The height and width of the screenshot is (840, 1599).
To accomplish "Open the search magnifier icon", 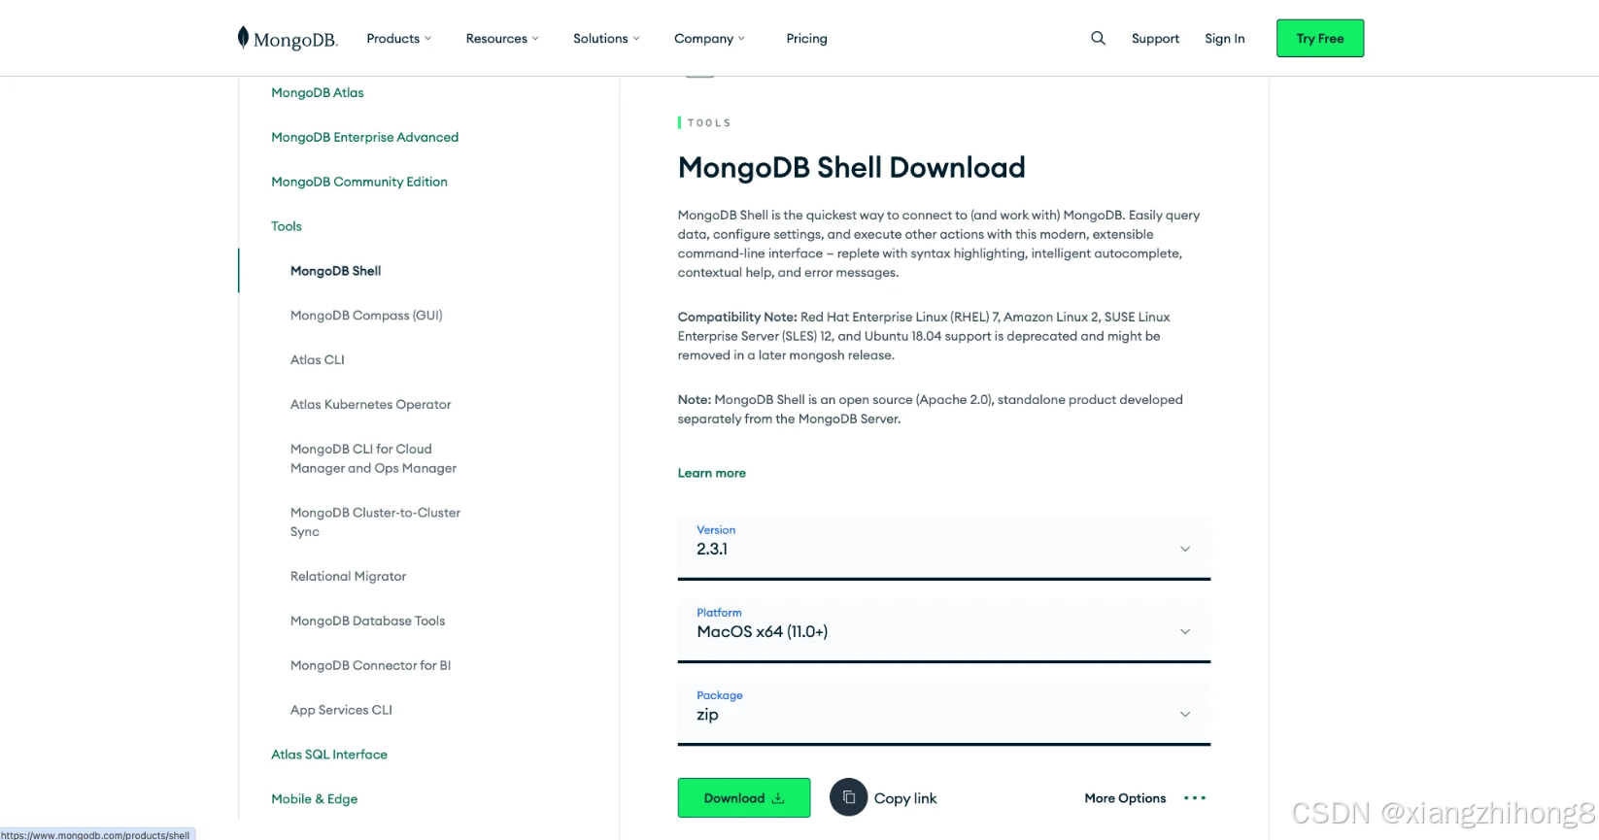I will pos(1098,38).
